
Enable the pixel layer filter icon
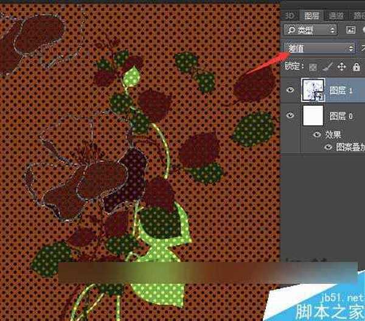coord(350,29)
